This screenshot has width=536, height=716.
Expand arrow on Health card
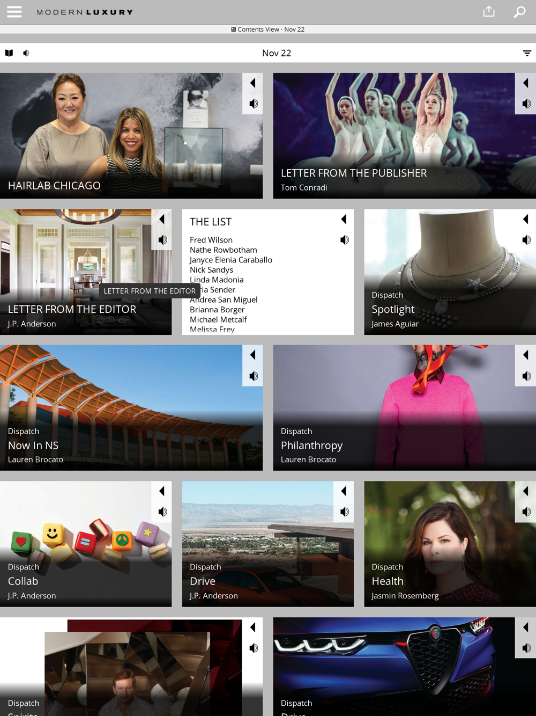point(526,491)
